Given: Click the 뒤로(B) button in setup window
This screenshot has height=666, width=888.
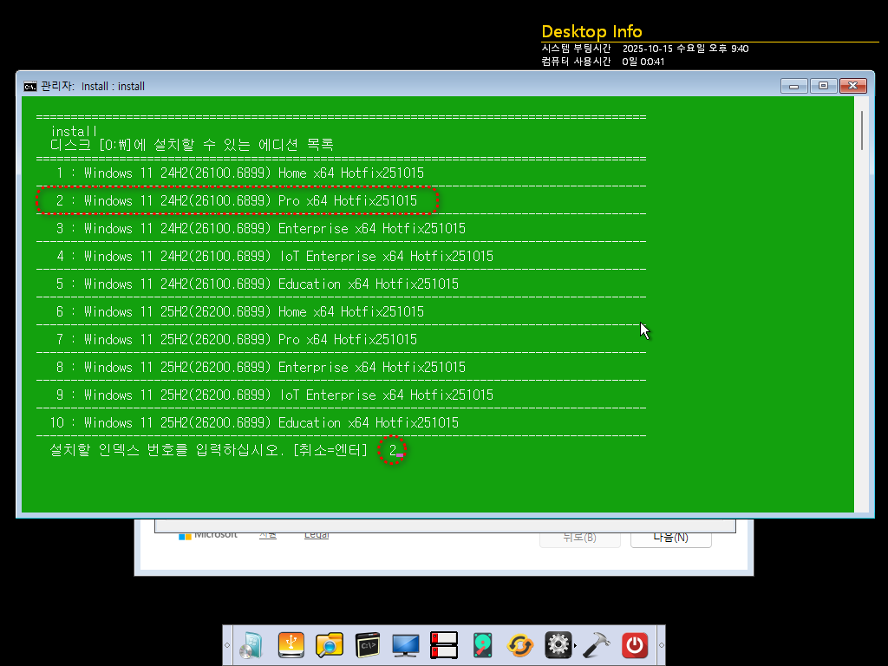Looking at the screenshot, I should click(580, 537).
